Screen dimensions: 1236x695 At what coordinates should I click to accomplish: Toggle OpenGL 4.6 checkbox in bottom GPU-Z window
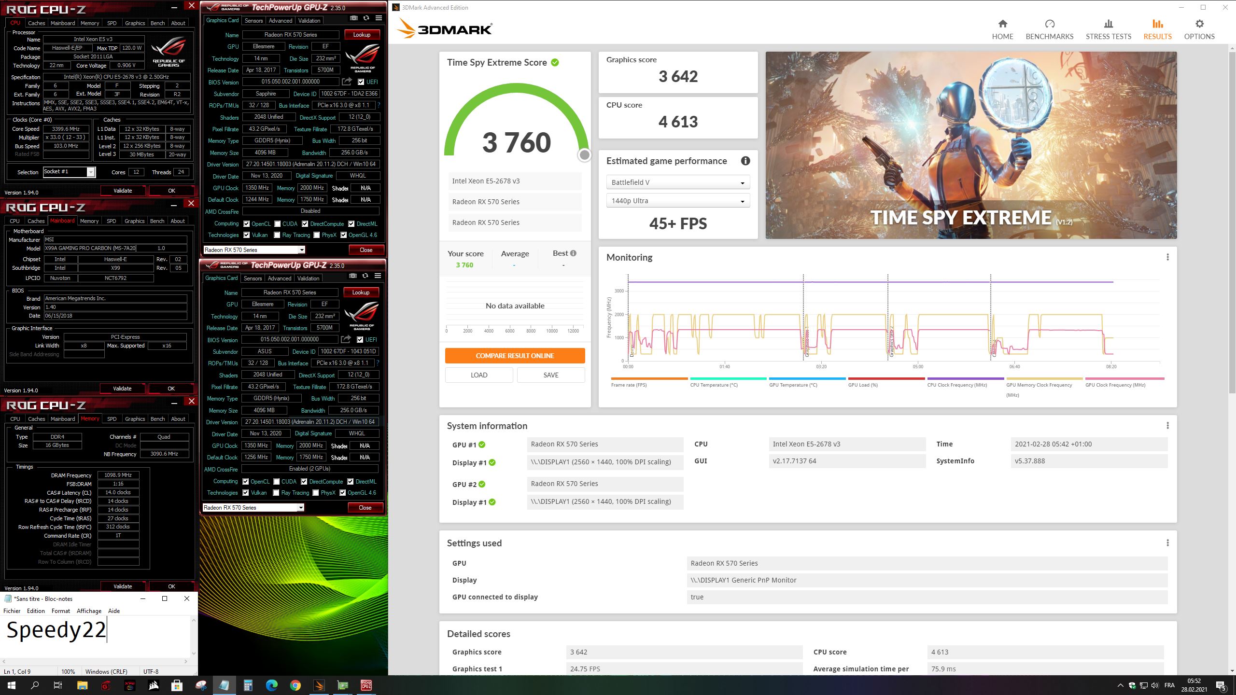343,493
